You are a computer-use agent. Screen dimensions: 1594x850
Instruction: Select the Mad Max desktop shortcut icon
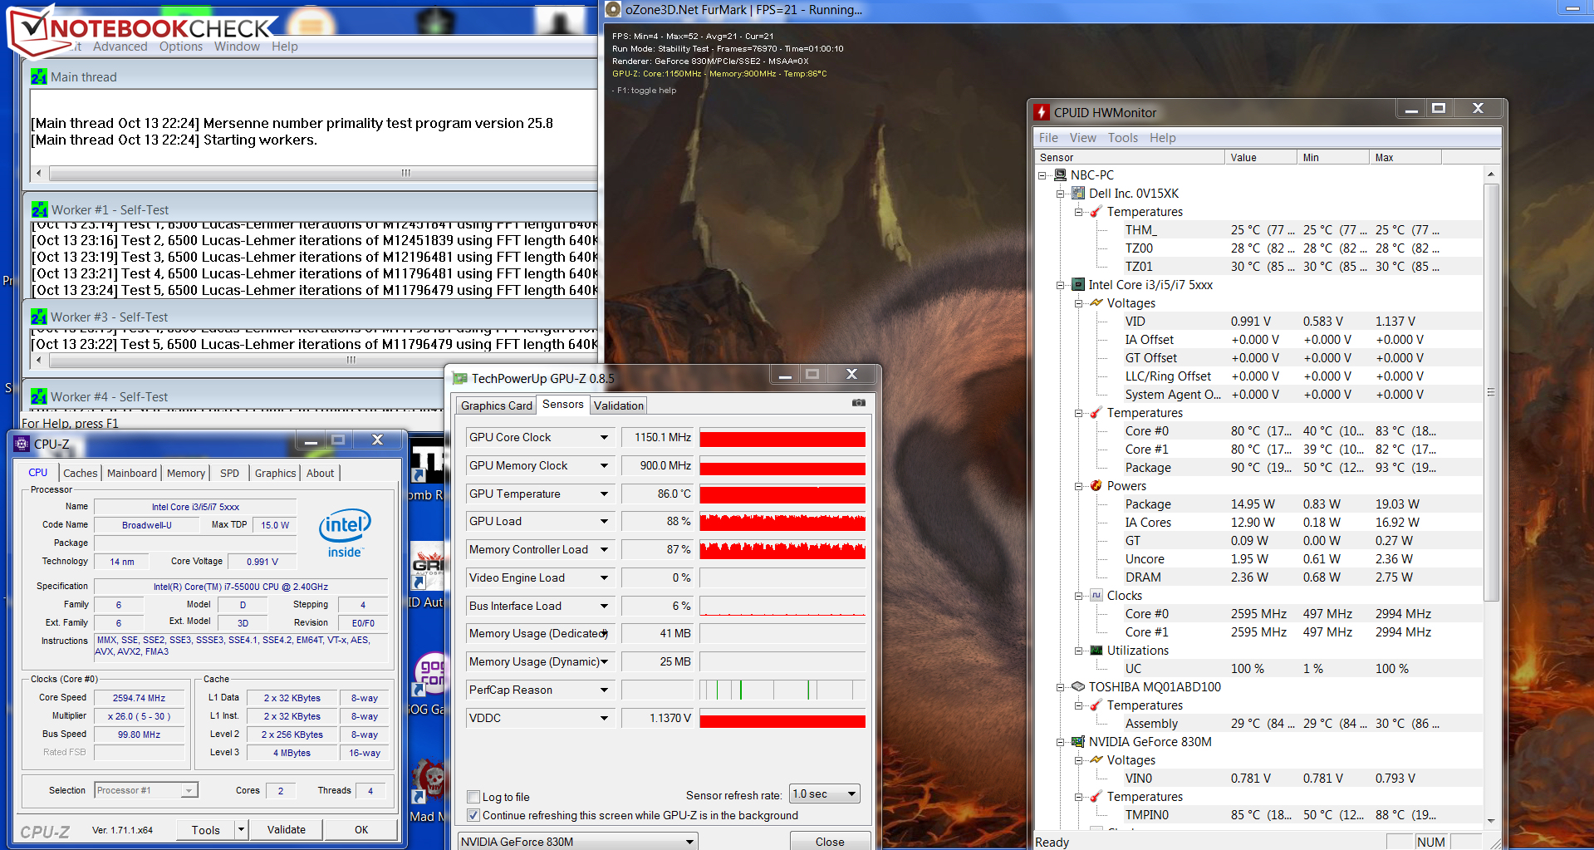(x=429, y=781)
